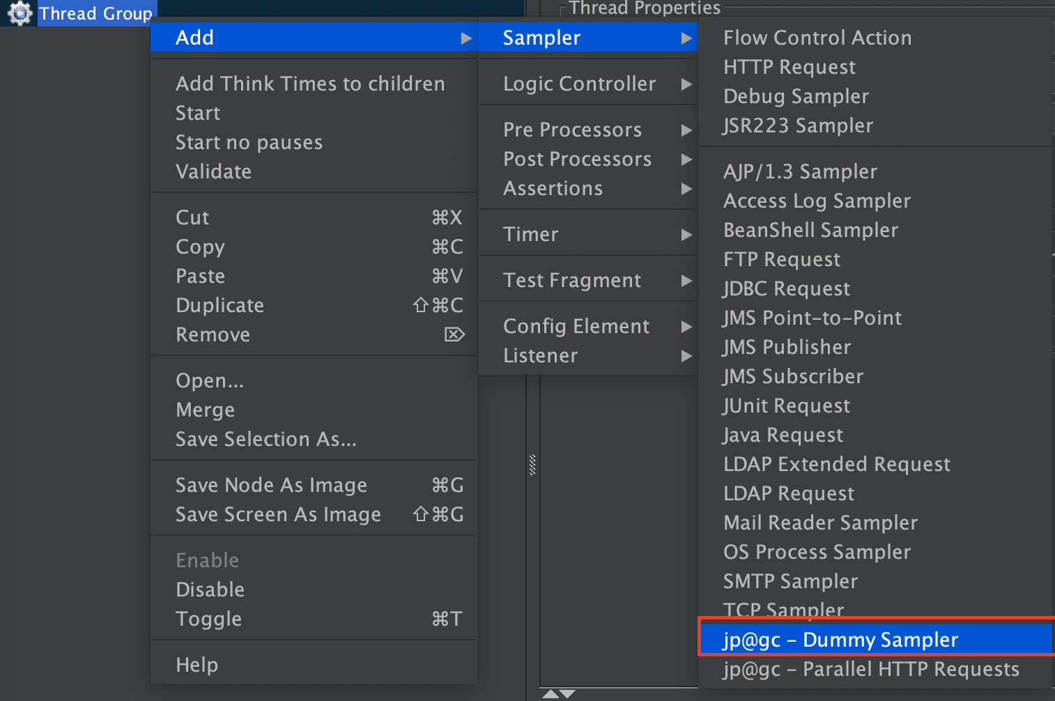The width and height of the screenshot is (1055, 701).
Task: Select jp@gc - Dummy Sampler
Action: (877, 640)
